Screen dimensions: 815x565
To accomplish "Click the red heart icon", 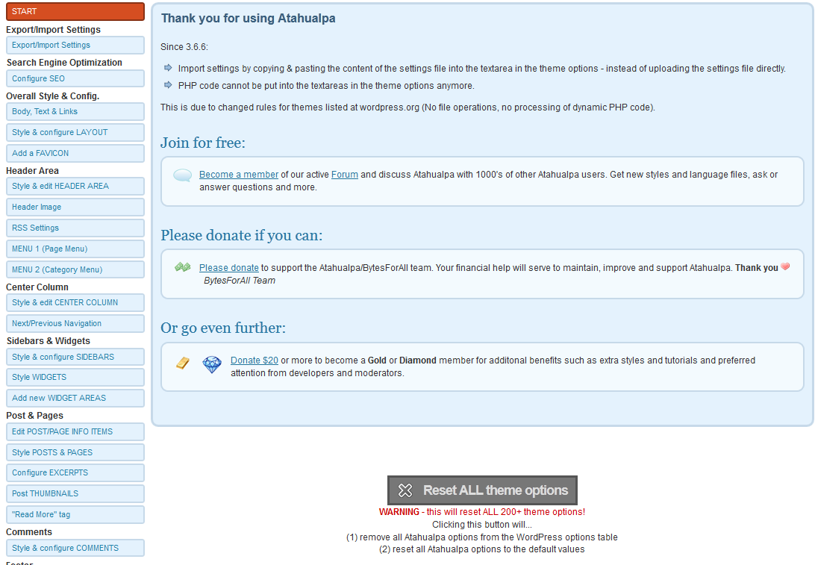I will (785, 266).
